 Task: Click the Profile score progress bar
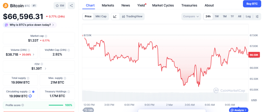click(x=56, y=105)
